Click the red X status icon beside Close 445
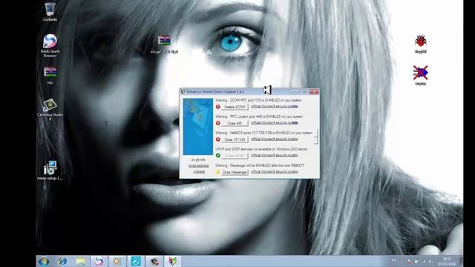Screen dimensions: 475x267 point(217,123)
